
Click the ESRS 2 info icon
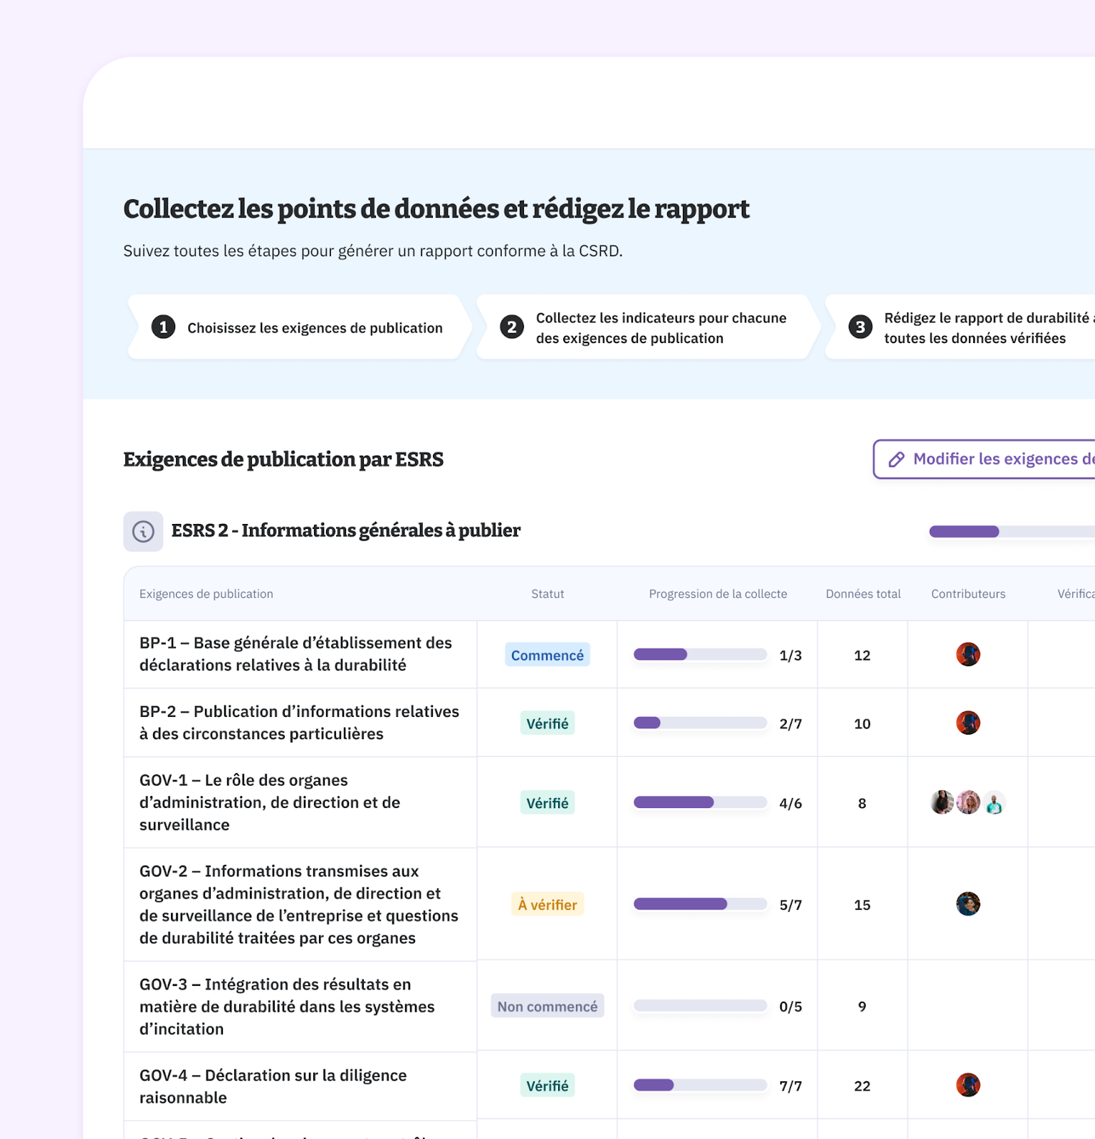[143, 531]
